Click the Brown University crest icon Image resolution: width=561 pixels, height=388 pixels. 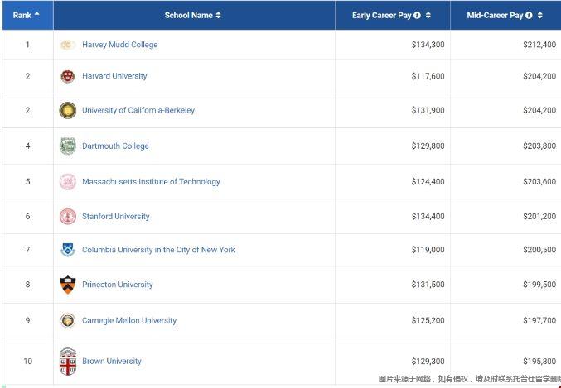pos(68,362)
